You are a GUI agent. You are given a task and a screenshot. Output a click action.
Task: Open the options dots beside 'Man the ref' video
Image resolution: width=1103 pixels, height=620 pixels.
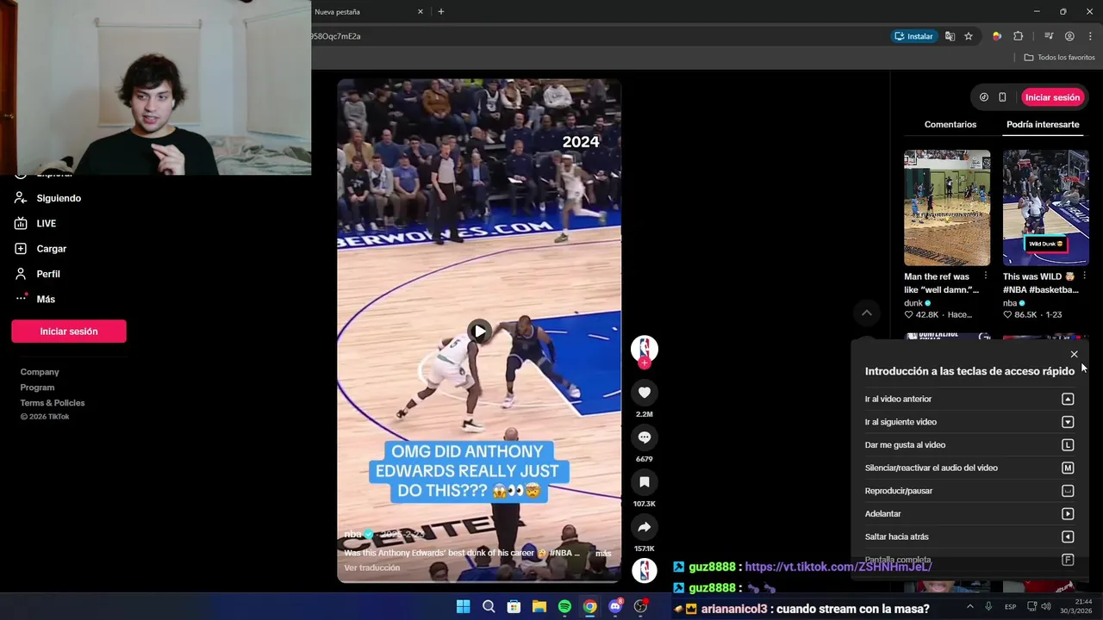click(986, 276)
